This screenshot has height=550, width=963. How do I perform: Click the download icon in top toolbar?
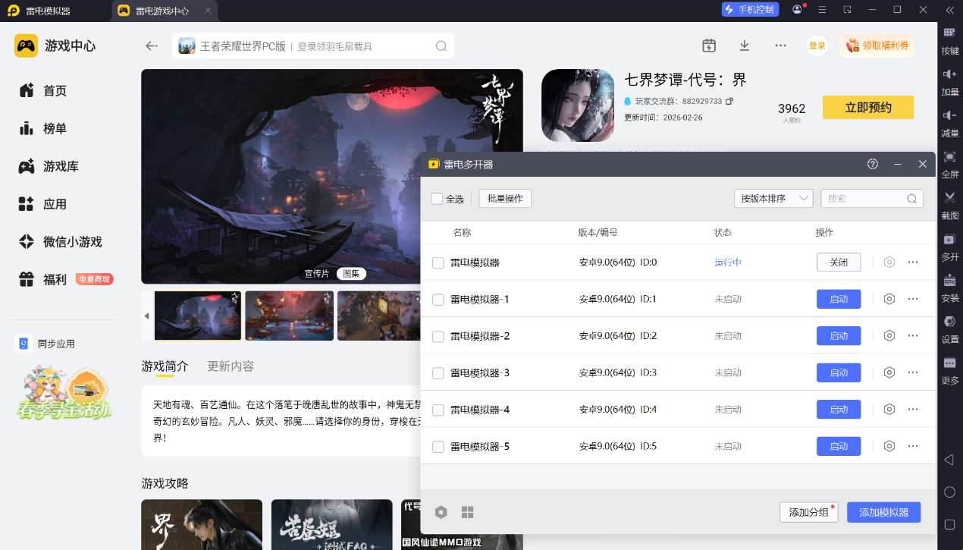coord(744,46)
